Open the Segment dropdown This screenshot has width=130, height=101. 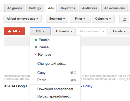[x=57, y=19]
